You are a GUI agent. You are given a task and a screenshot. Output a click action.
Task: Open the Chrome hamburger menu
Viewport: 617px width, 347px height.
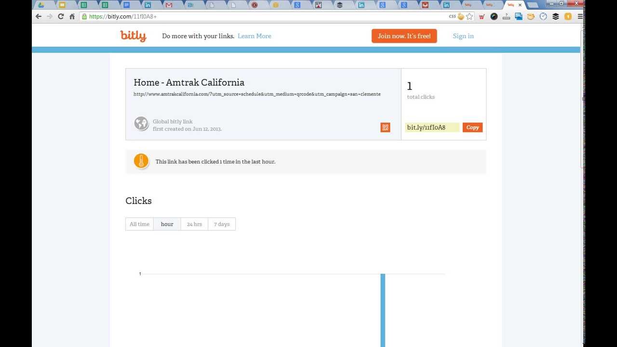[x=580, y=16]
